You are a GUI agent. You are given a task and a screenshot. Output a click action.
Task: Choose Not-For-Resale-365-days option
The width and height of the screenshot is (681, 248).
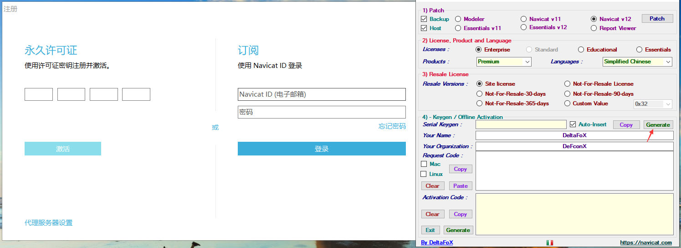click(x=479, y=103)
